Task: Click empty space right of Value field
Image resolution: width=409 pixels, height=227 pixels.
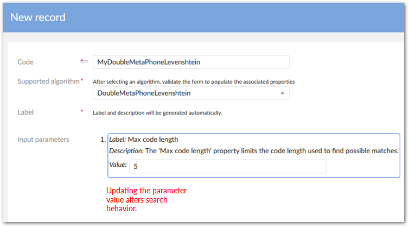Action: click(x=362, y=166)
